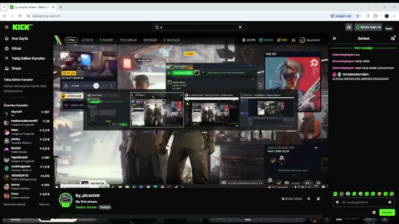Open the Naru channel

[x=26, y=132]
